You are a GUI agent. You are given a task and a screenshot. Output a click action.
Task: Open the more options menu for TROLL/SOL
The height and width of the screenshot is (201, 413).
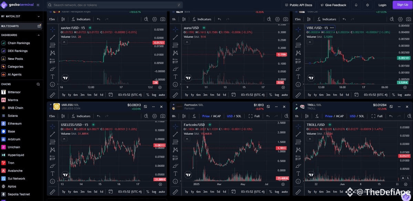[399, 107]
